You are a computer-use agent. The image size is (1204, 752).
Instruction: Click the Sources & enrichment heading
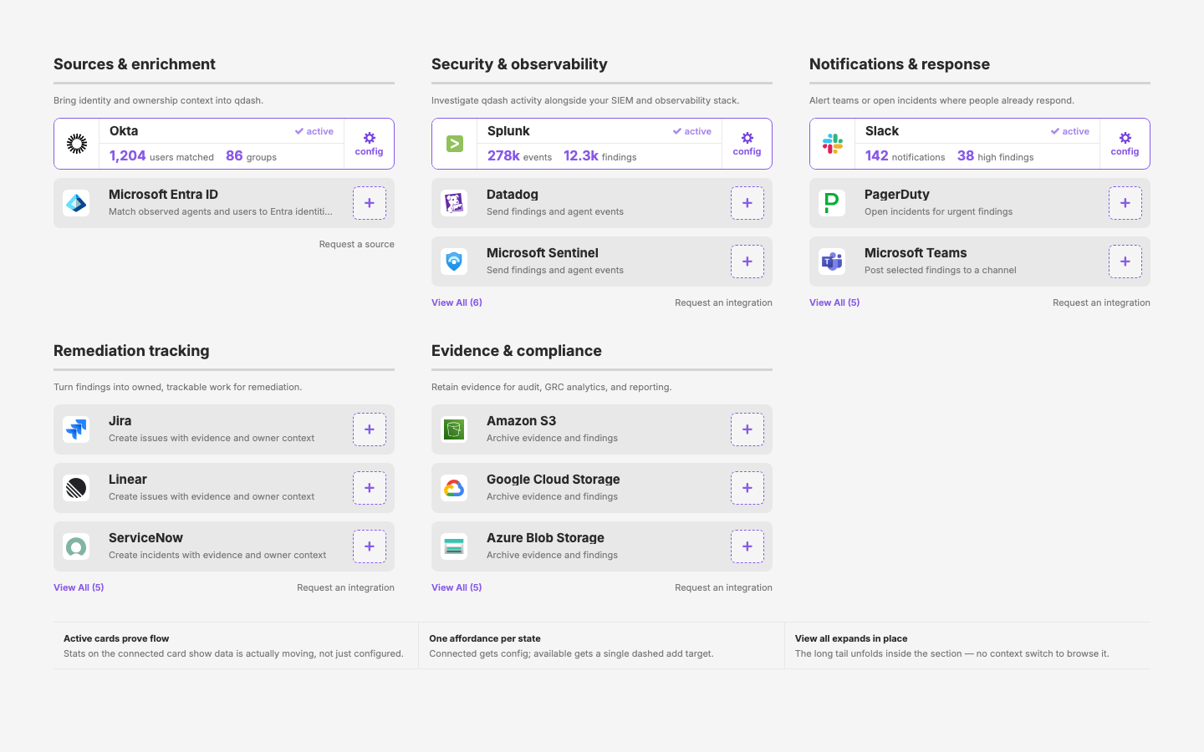click(135, 64)
